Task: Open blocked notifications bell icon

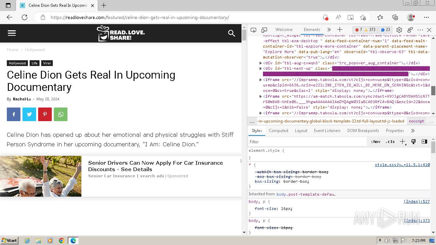Action: (325, 17)
